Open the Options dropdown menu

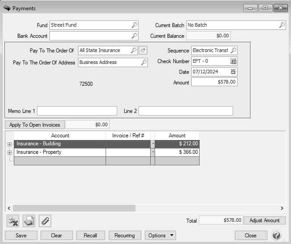(x=160, y=236)
